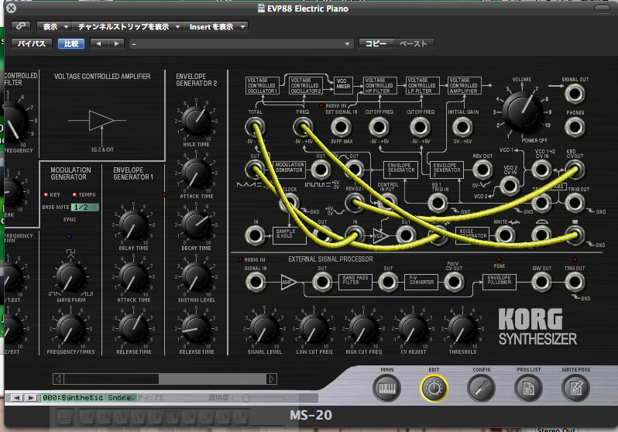Click the ペースト paste button
The height and width of the screenshot is (432, 618).
pos(413,43)
